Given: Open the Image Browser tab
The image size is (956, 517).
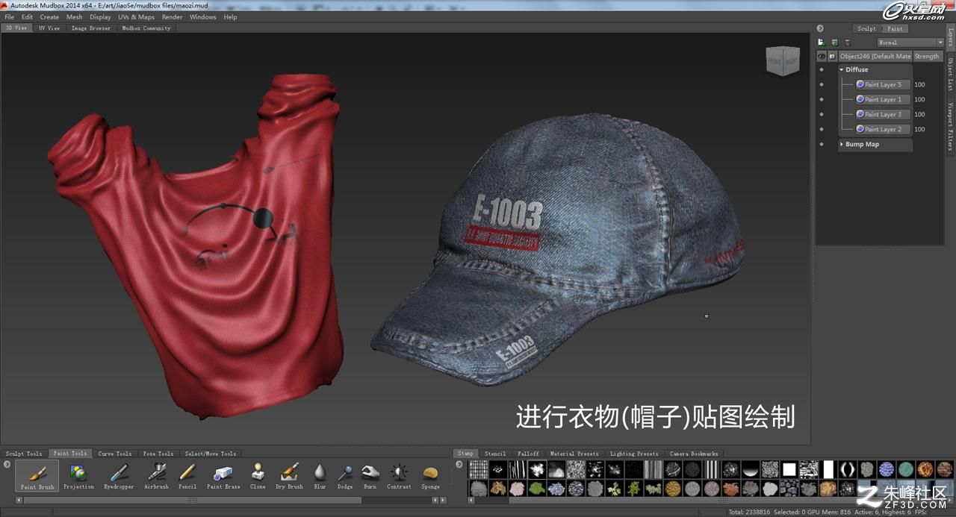Looking at the screenshot, I should (x=90, y=28).
